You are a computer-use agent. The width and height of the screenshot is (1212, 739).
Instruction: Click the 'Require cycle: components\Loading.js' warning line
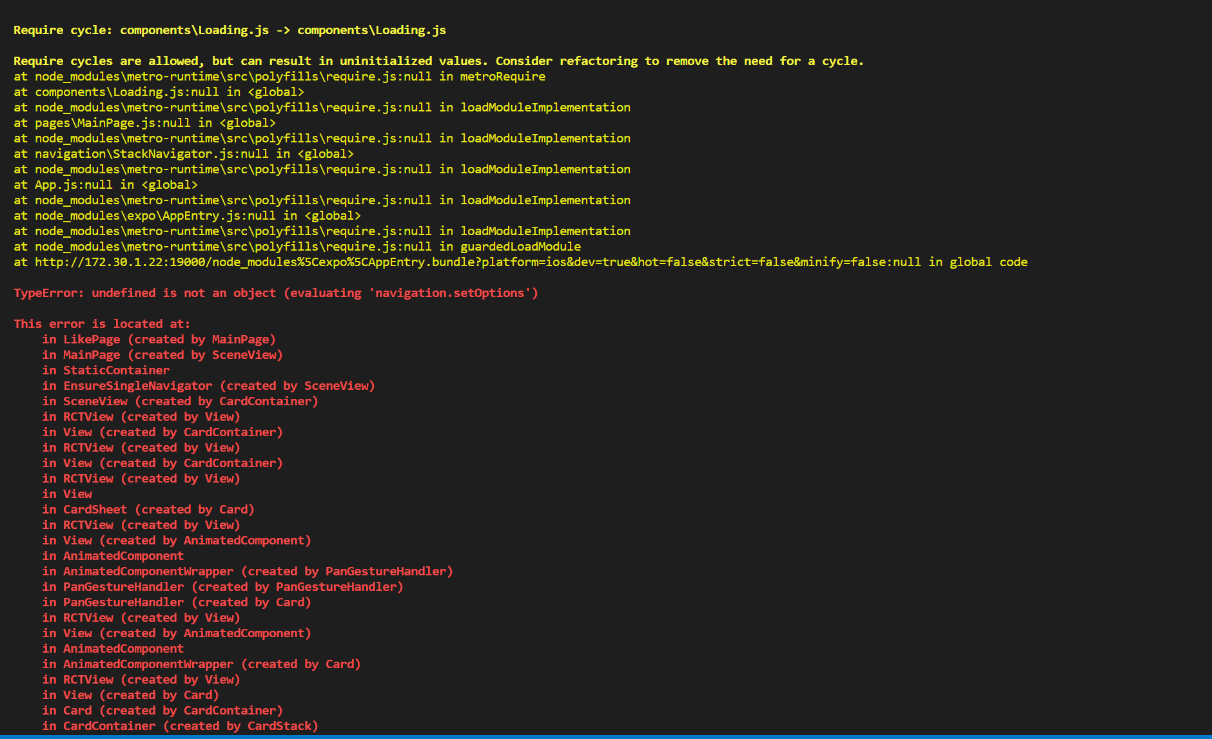230,30
